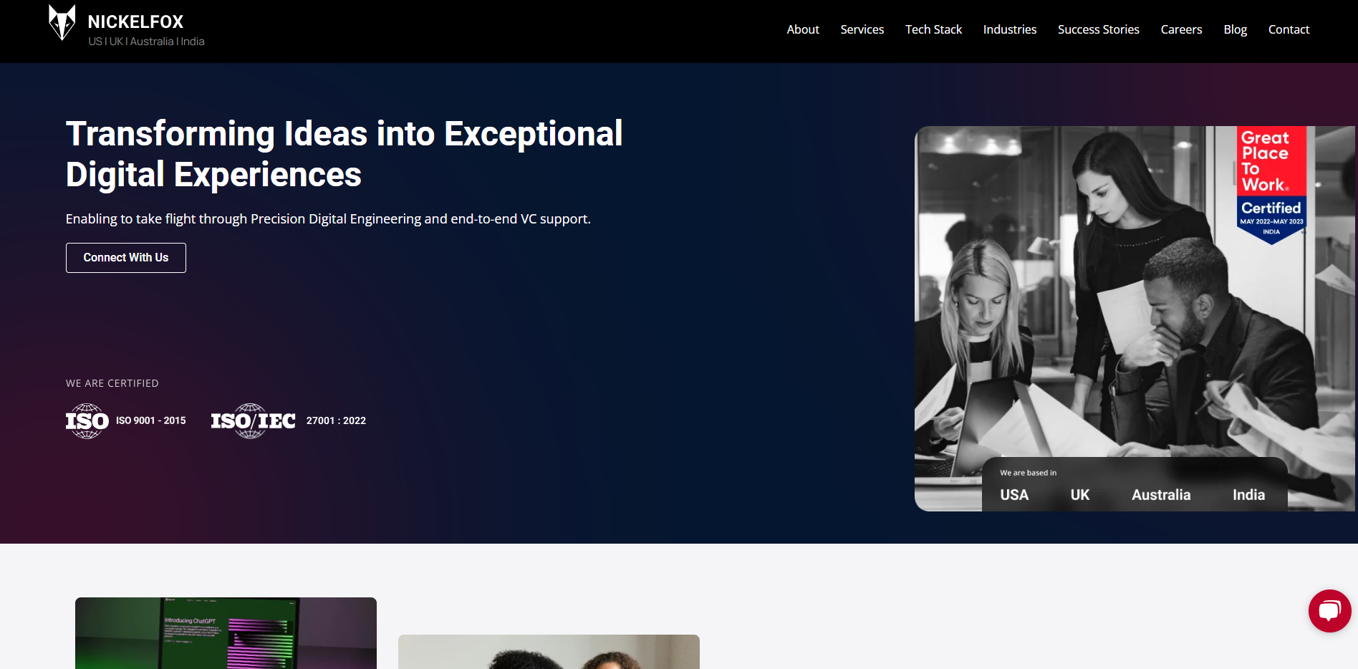Click the Precision Digital Engineering subtitle
The height and width of the screenshot is (669, 1358).
pyautogui.click(x=328, y=218)
